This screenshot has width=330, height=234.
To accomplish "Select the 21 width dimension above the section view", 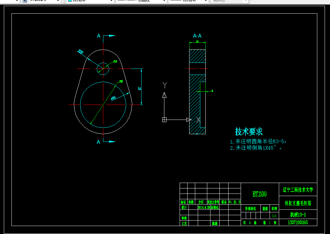I will 197,41.
